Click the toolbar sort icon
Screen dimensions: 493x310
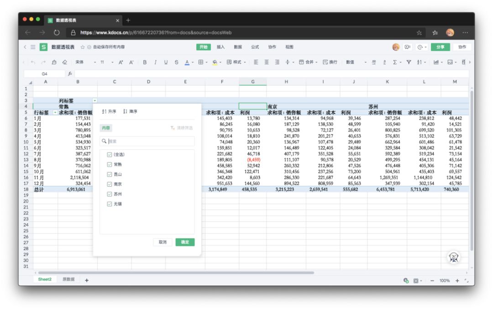pyautogui.click(x=419, y=62)
